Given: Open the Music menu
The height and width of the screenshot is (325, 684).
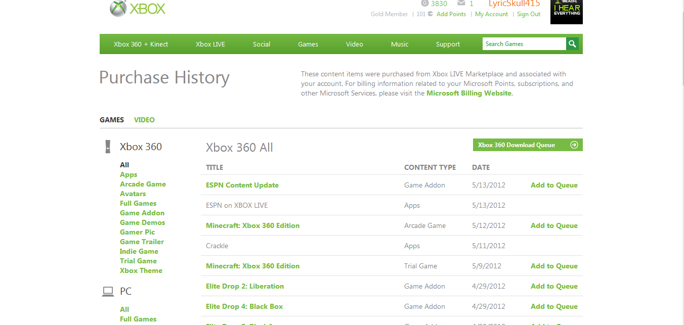Looking at the screenshot, I should 400,44.
